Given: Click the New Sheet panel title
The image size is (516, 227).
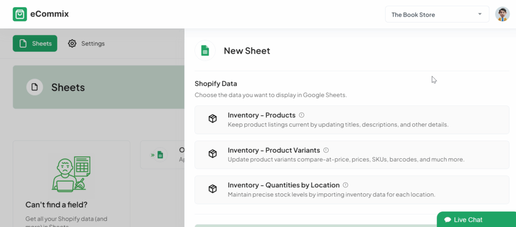Looking at the screenshot, I should (247, 51).
